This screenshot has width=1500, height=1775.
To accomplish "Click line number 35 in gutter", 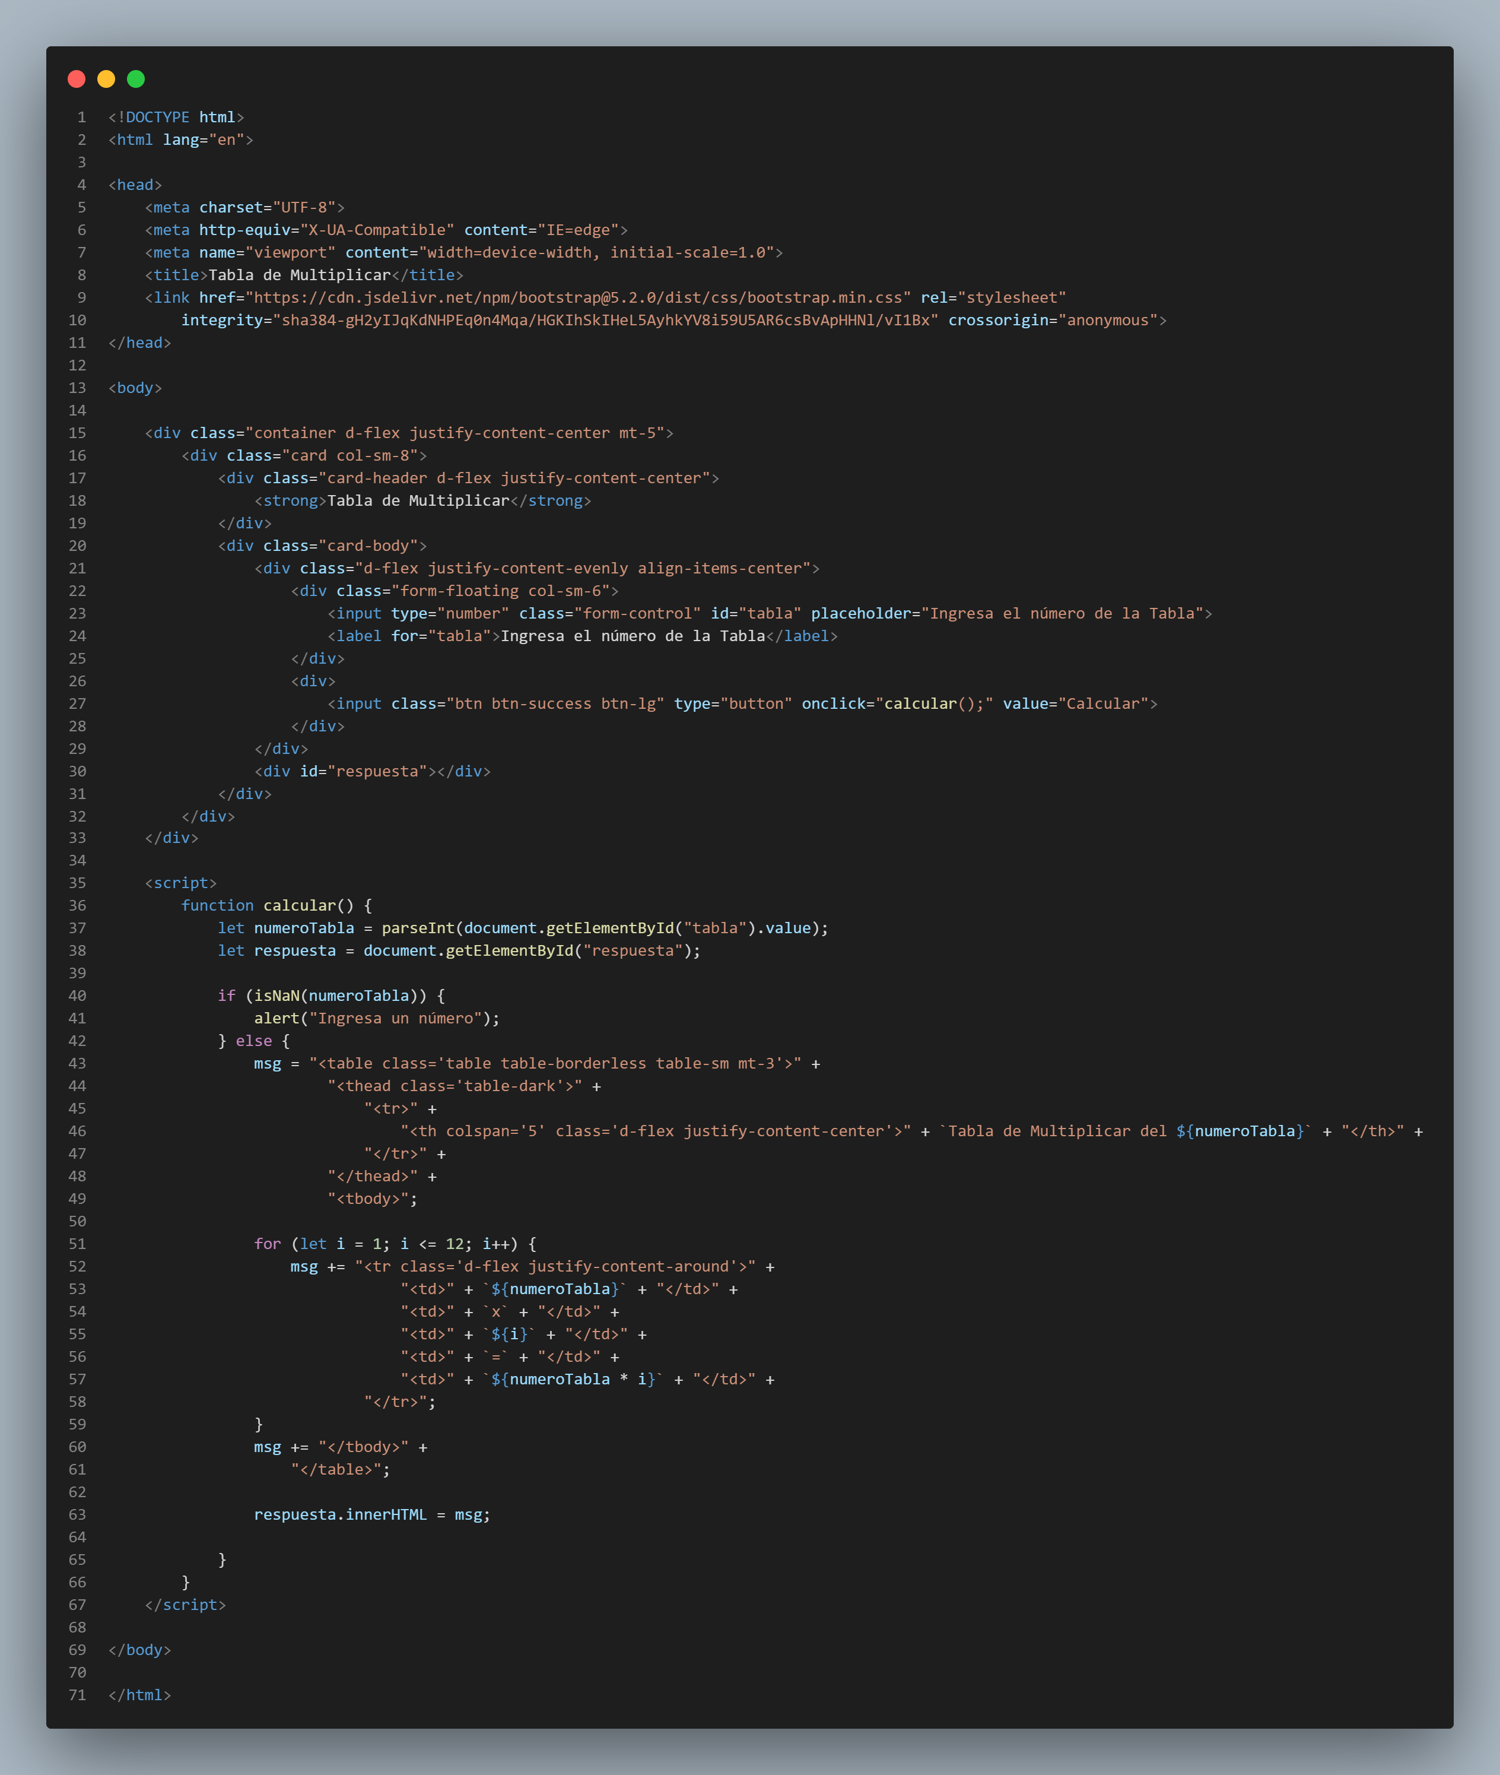I will [x=77, y=883].
